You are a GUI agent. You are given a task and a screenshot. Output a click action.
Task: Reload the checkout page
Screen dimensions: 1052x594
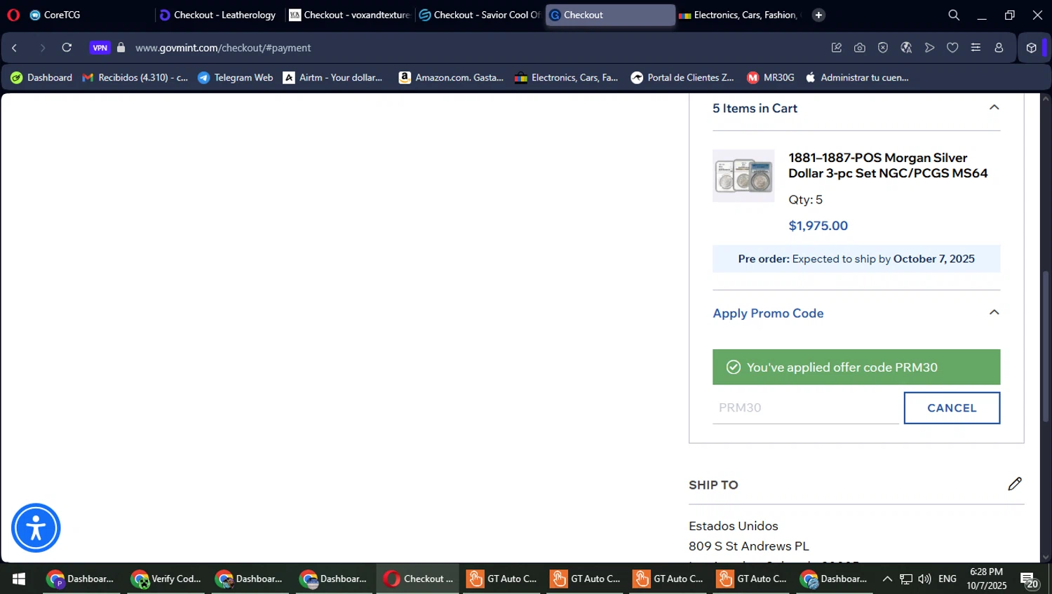click(x=67, y=48)
